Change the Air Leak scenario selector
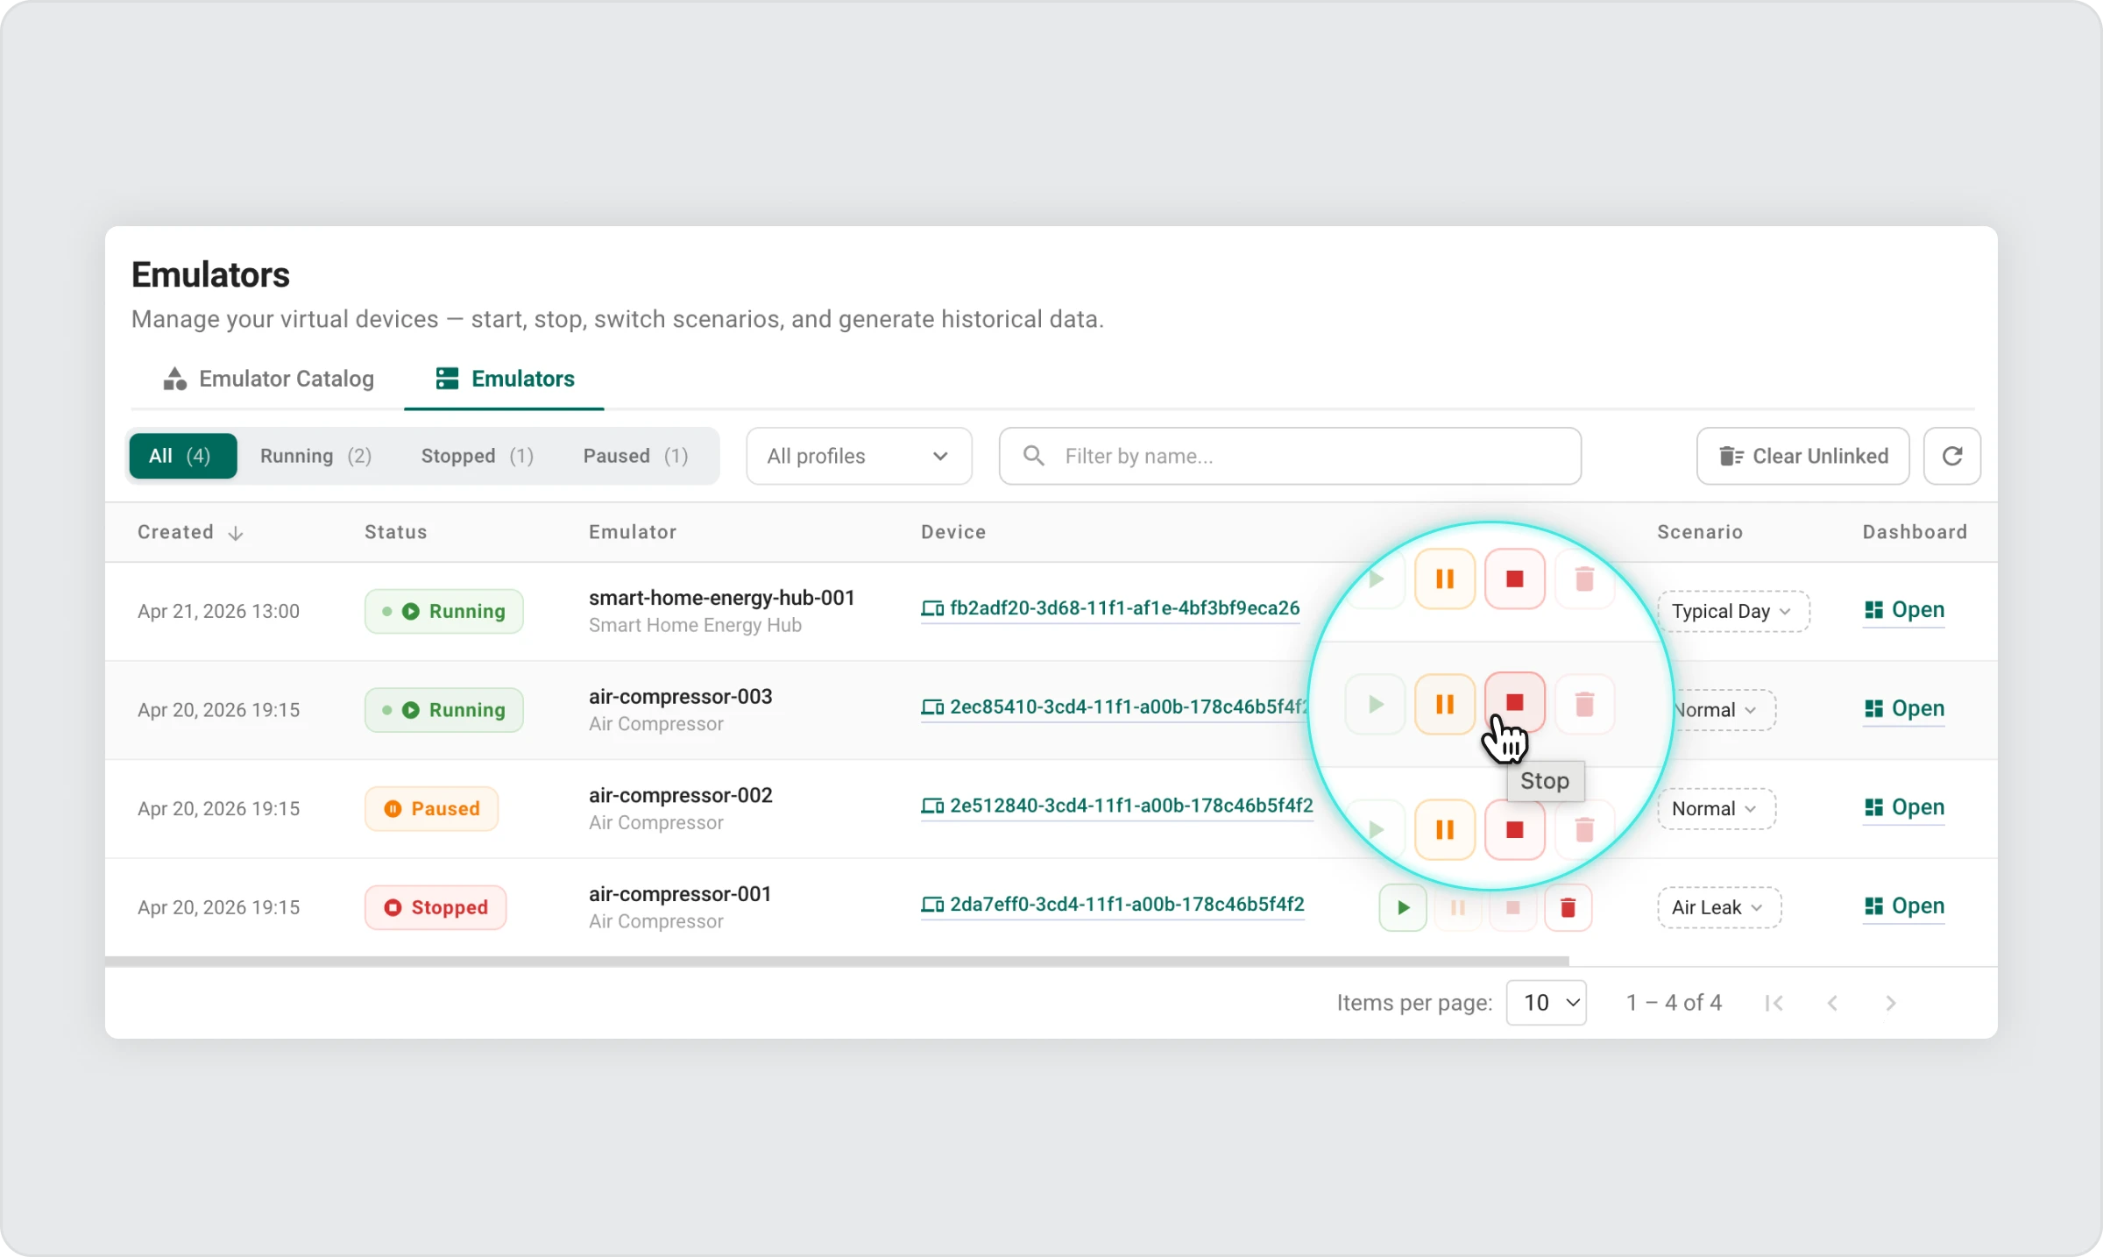The image size is (2103, 1257). click(1717, 907)
